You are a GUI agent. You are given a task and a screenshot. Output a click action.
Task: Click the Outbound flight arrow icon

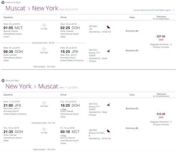pos(3,3)
